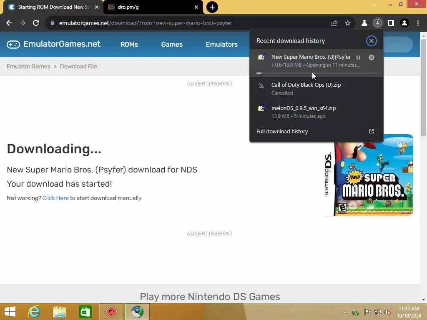Open the profile avatar menu
This screenshot has height=320, width=427.
(404, 23)
